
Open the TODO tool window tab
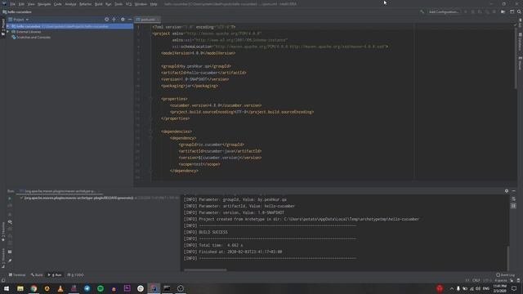click(76, 275)
